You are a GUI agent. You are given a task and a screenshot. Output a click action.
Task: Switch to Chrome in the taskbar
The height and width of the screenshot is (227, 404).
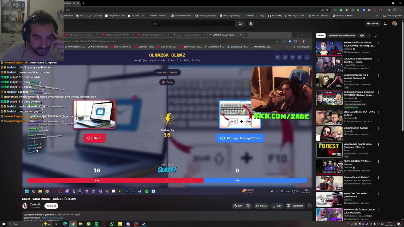(x=73, y=224)
